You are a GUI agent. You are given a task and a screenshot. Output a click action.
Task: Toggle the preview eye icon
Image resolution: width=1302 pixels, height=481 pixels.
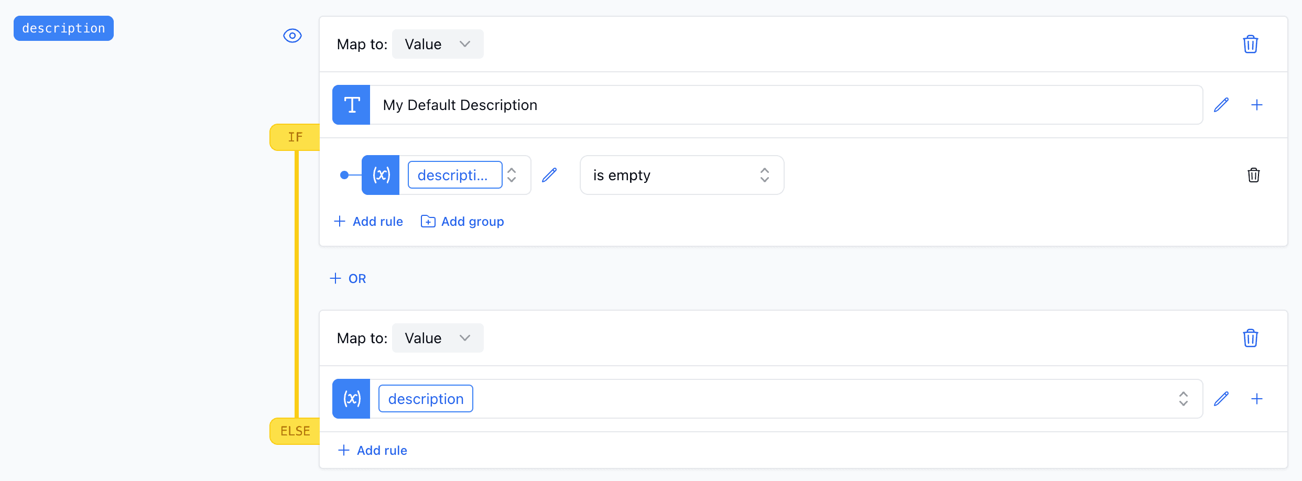(292, 36)
